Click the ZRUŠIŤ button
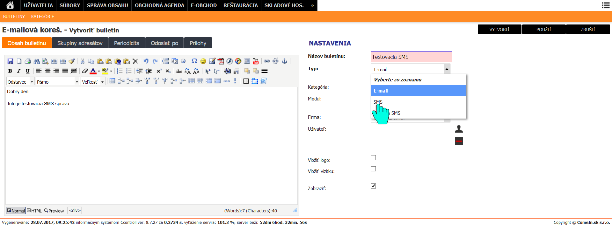 (x=588, y=29)
